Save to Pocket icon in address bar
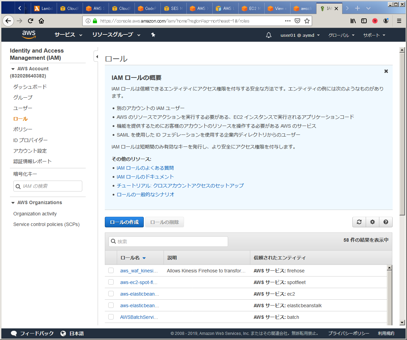Screen dimensions: 407x340 tap(297, 21)
